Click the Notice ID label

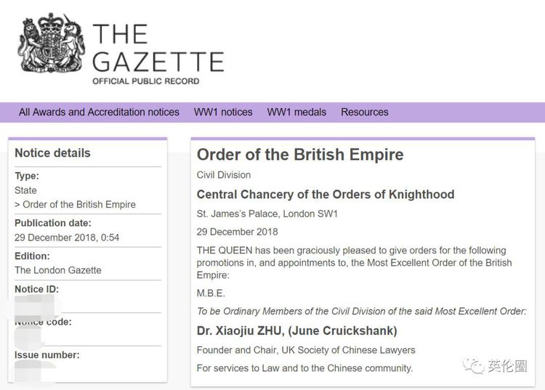click(x=36, y=289)
